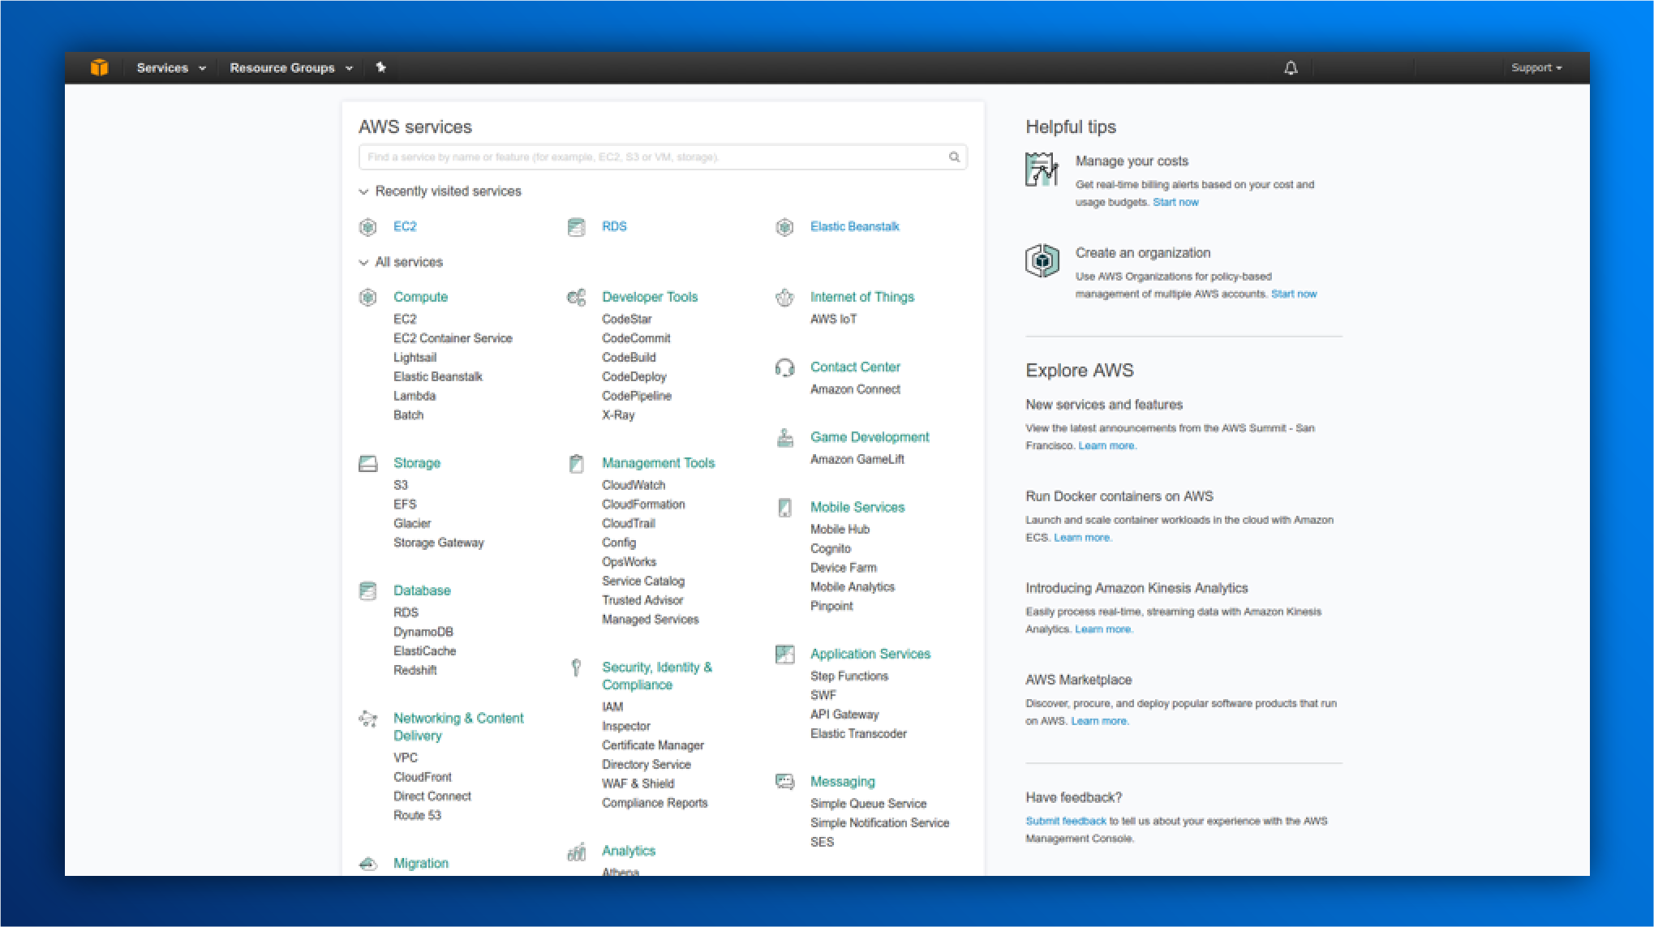Open IAM under Security

612,707
